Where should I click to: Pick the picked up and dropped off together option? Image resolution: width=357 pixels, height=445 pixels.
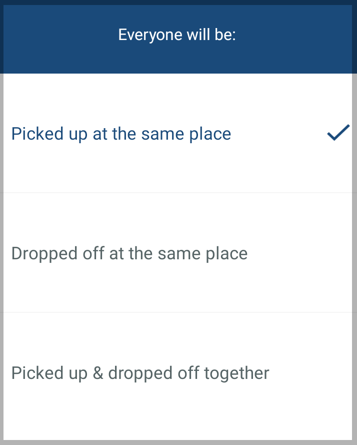click(140, 373)
